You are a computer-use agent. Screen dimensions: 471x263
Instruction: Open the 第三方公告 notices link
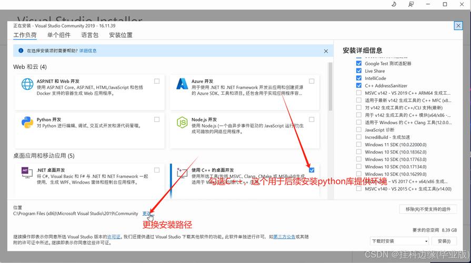pos(284,237)
